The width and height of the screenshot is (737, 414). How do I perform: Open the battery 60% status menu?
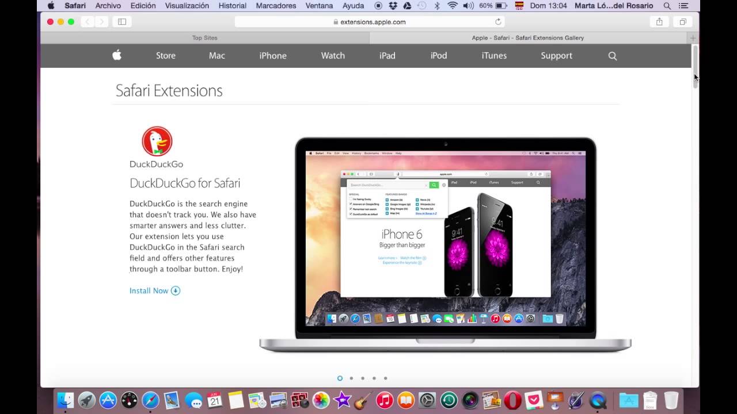coord(493,6)
